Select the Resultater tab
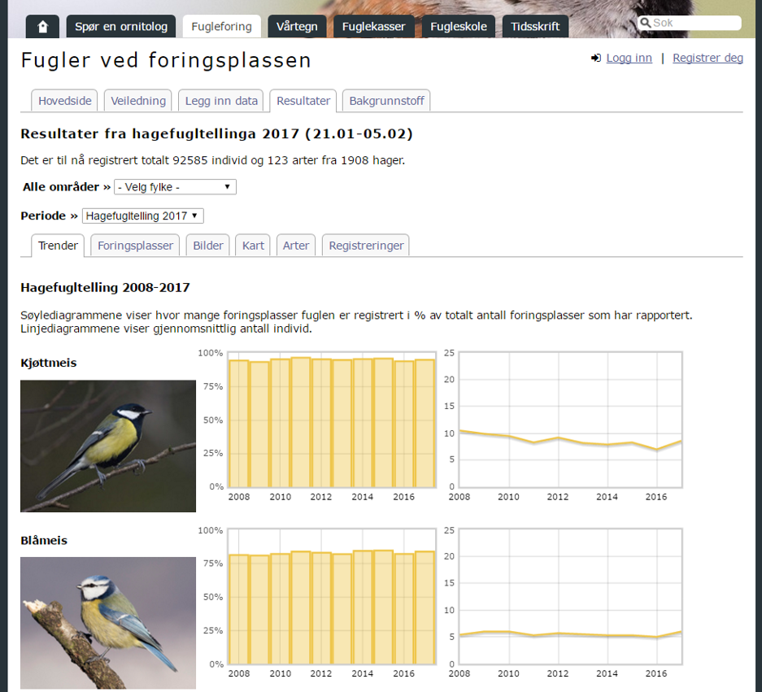Viewport: 762px width, 692px height. pyautogui.click(x=303, y=101)
